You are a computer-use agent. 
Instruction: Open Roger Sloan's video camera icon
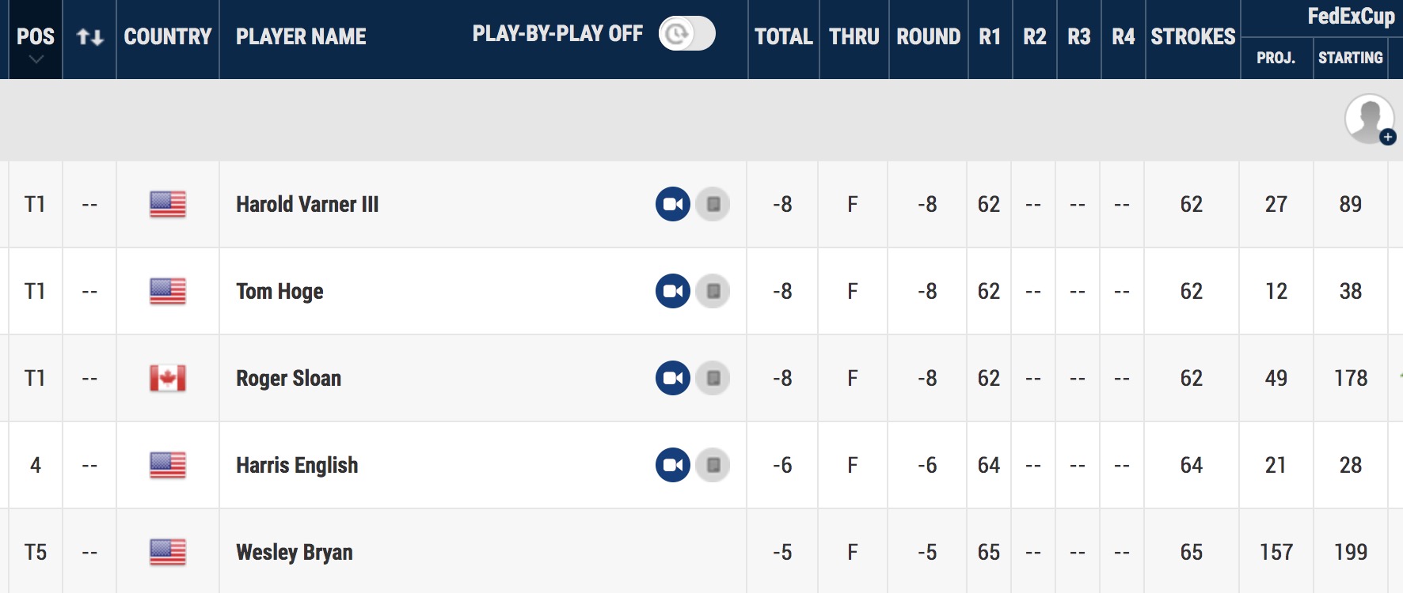point(673,378)
